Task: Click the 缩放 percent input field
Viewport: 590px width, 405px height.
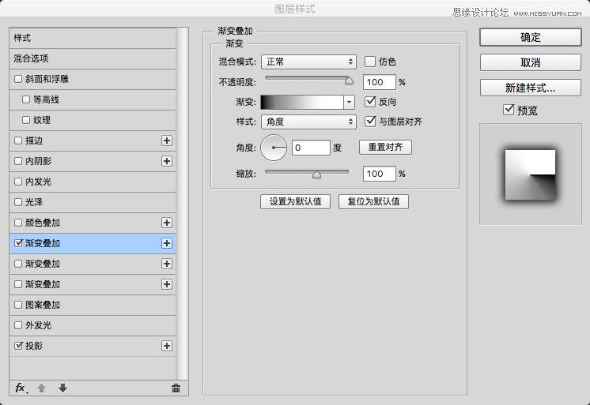Action: (380, 174)
